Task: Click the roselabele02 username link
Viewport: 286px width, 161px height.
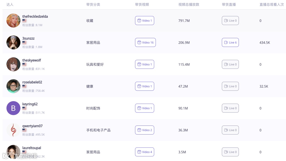Action: [32, 82]
